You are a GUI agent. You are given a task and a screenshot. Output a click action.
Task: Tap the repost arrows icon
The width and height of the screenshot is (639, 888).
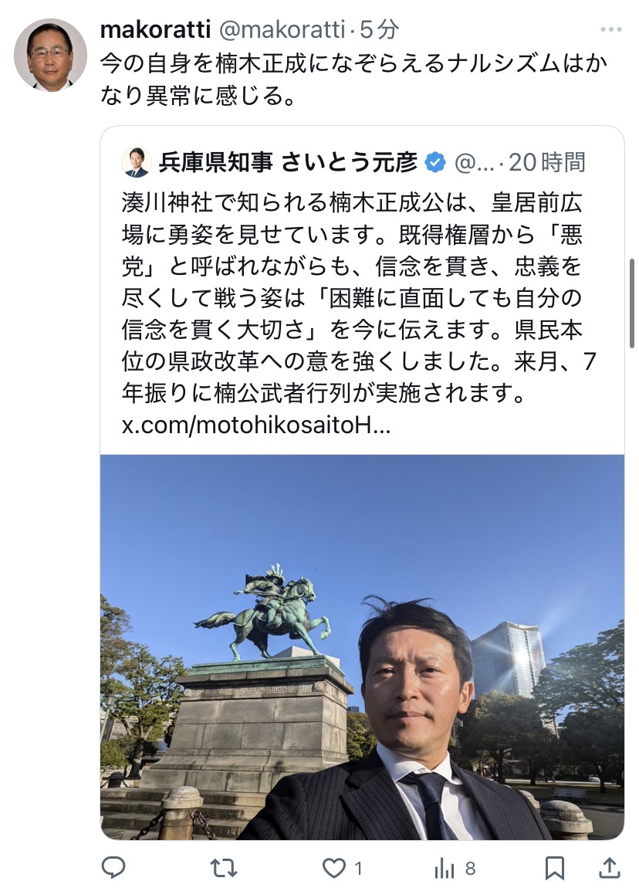point(224,868)
